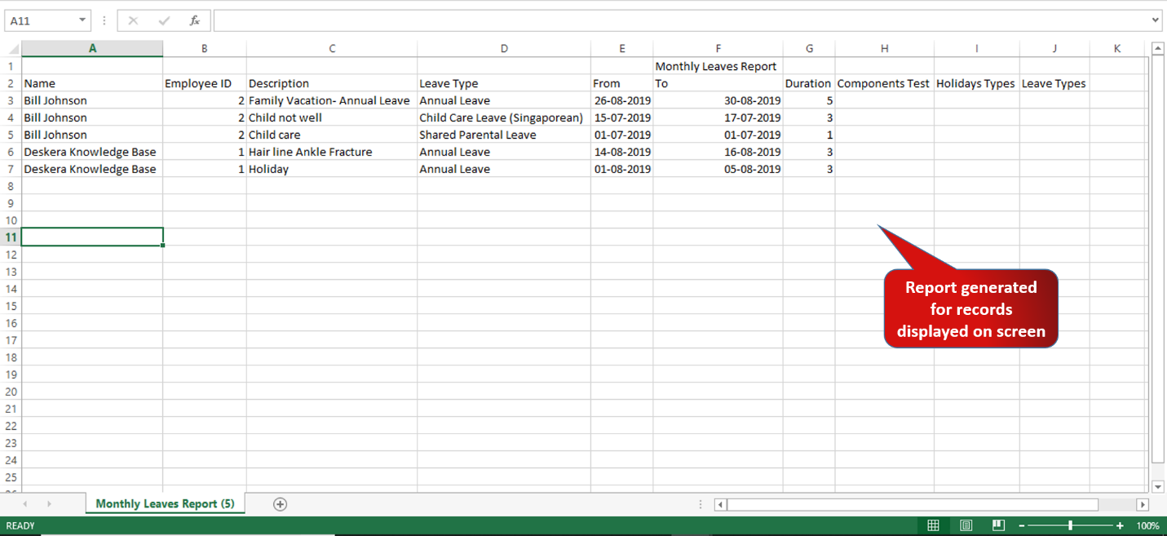
Task: Expand the formula bar with its chevron
Action: point(1155,20)
